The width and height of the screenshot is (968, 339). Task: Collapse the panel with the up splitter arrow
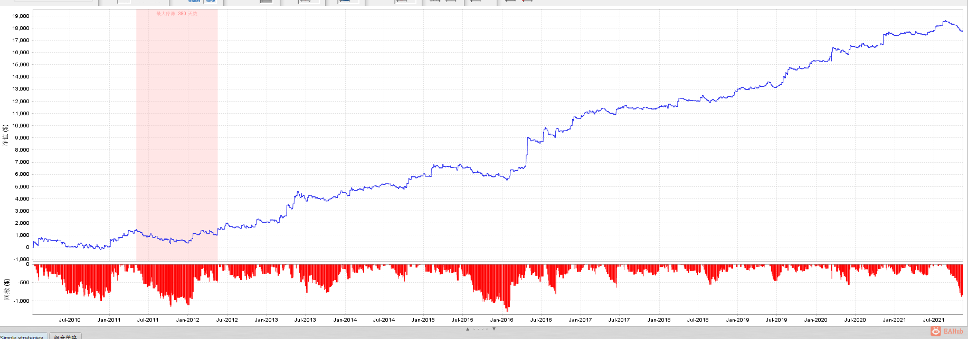pos(468,329)
